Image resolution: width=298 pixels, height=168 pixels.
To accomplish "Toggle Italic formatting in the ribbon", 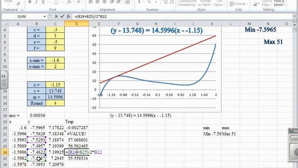I will point(36,2).
